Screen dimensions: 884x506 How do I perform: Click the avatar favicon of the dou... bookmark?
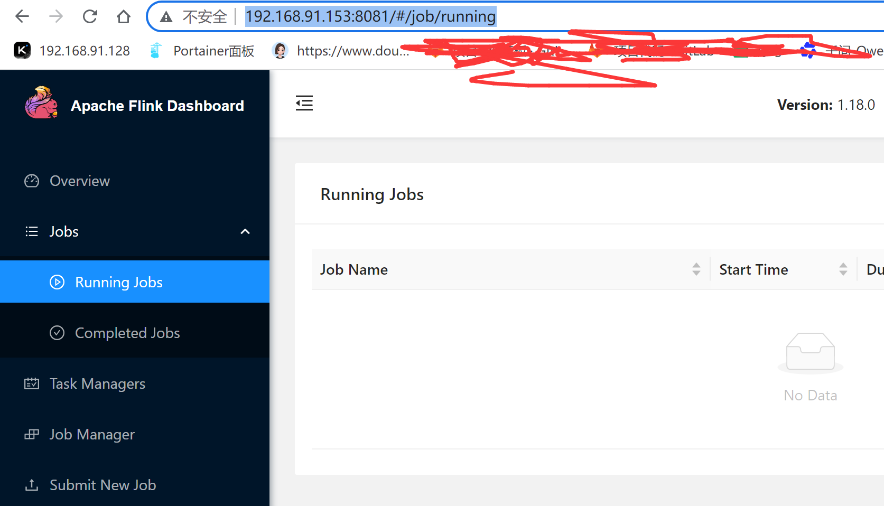click(x=280, y=51)
